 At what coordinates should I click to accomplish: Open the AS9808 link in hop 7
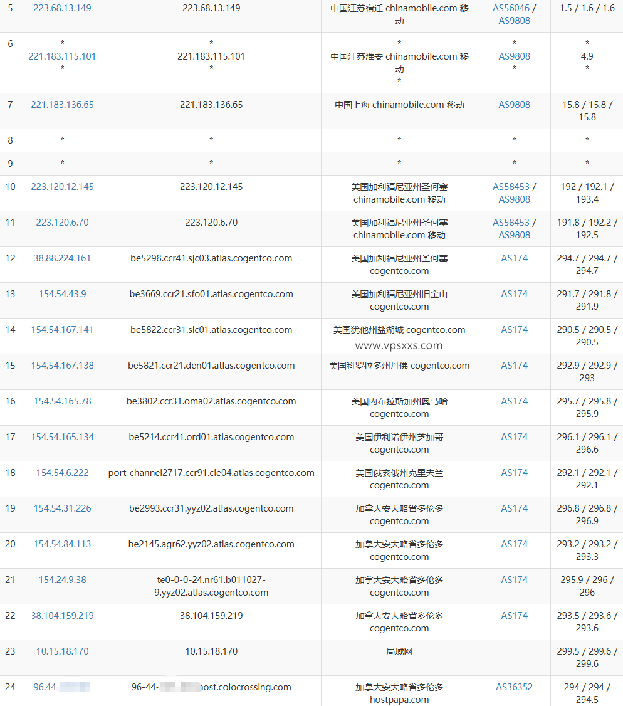pyautogui.click(x=514, y=105)
